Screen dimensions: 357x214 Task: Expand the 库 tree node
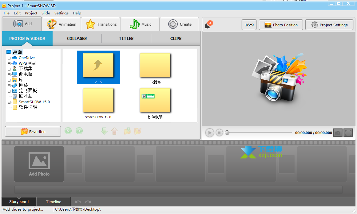click(x=9, y=80)
